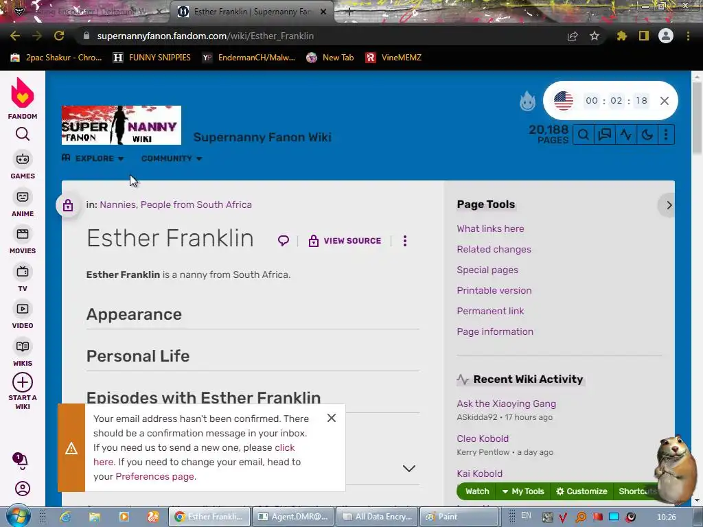
Task: Open the Windows Start button
Action: click(x=19, y=517)
